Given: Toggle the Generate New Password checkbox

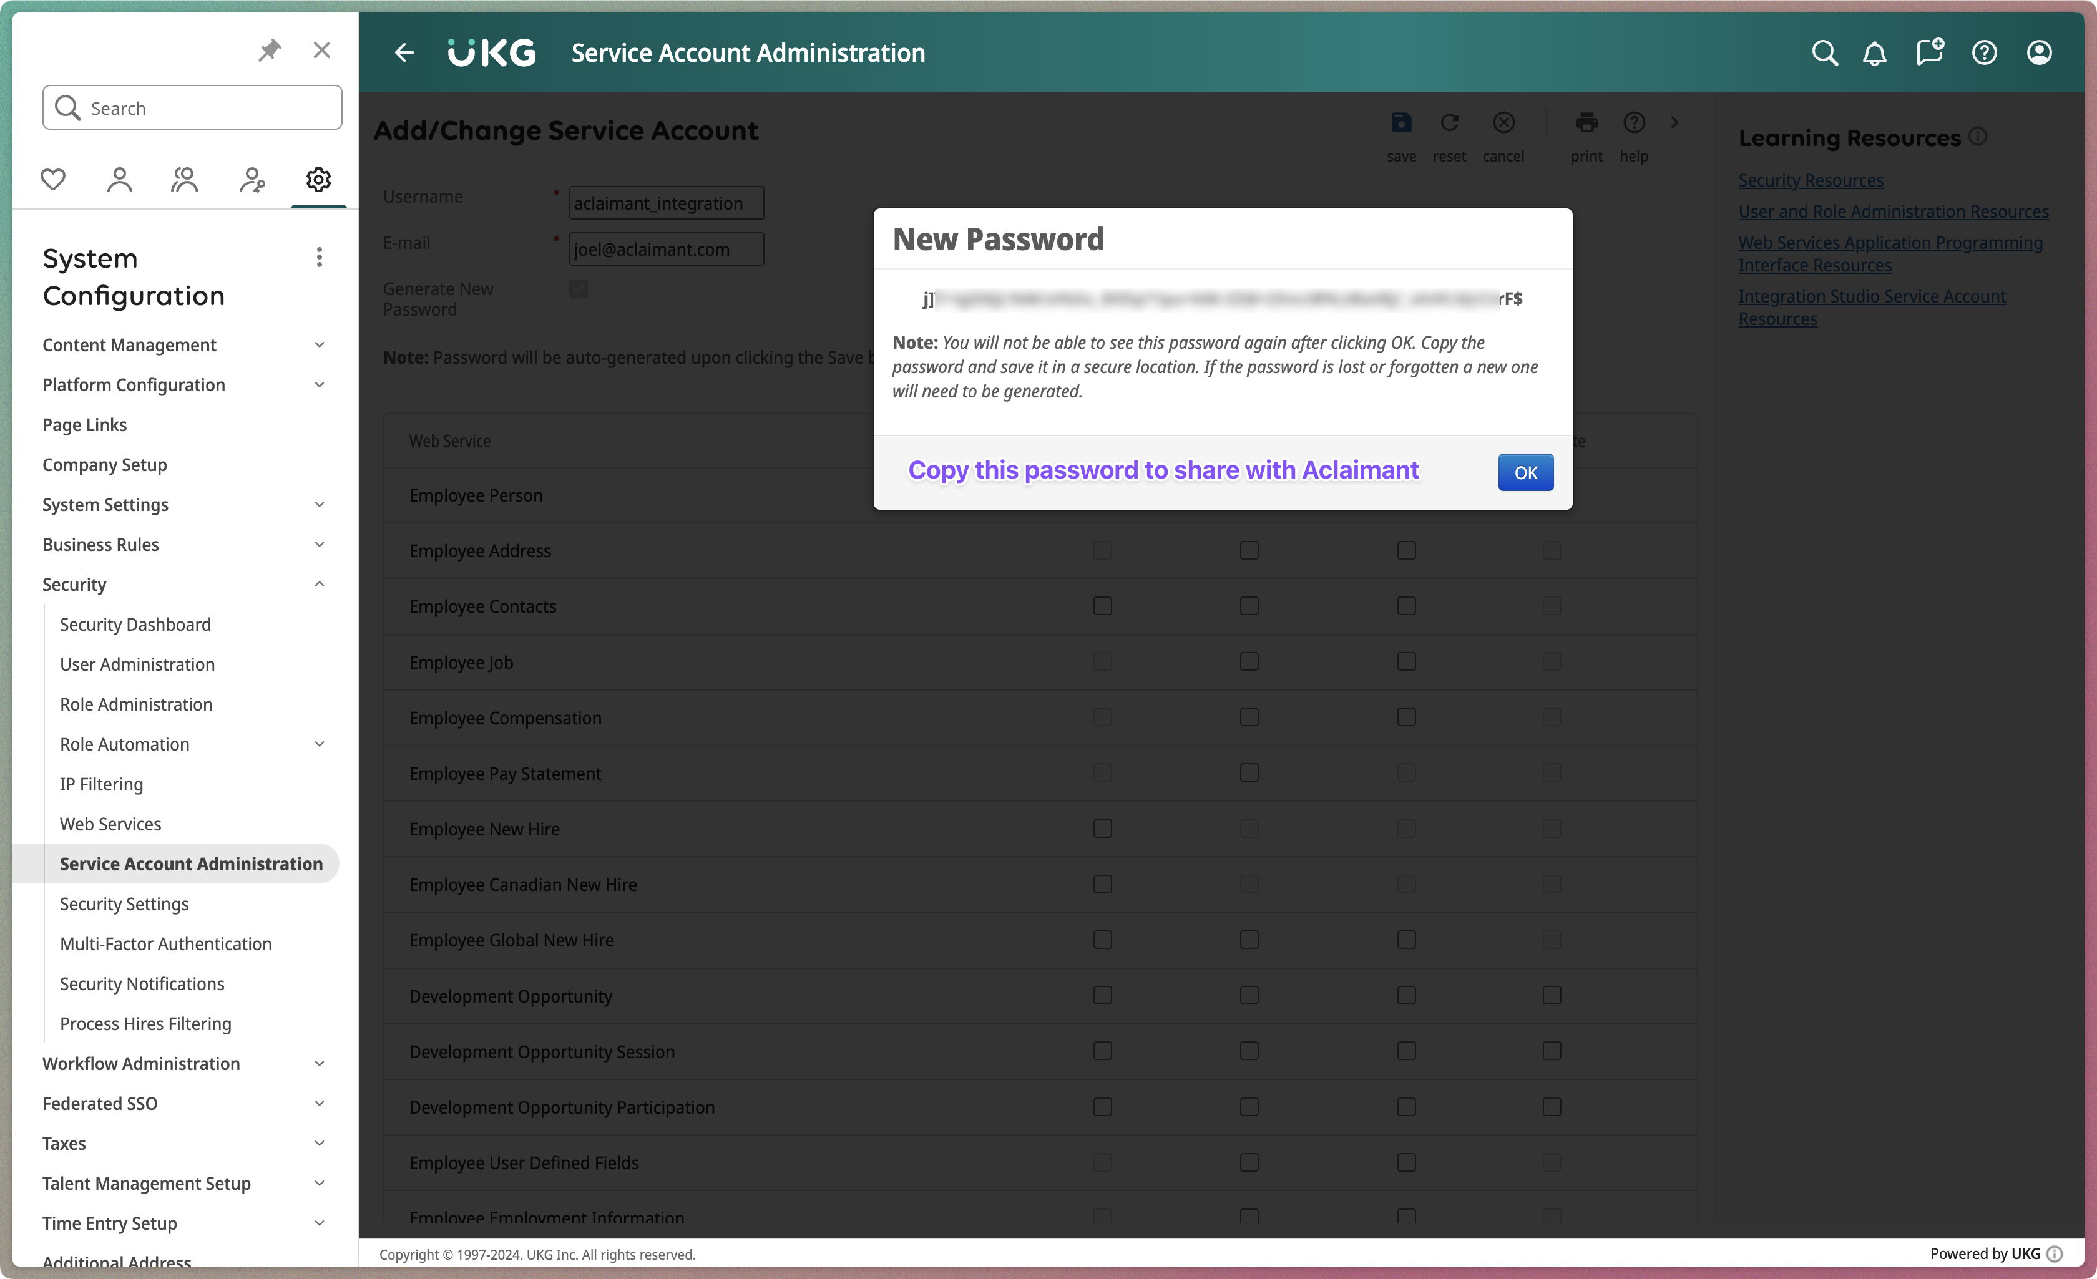Looking at the screenshot, I should (579, 289).
